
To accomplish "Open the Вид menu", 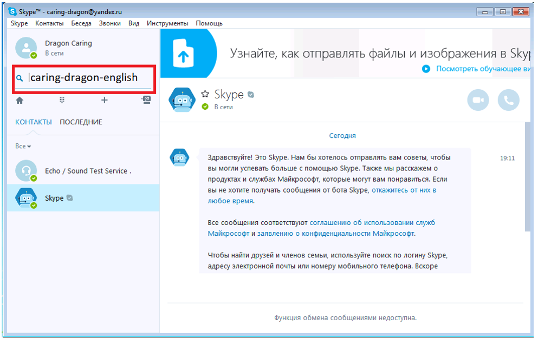I will click(134, 23).
